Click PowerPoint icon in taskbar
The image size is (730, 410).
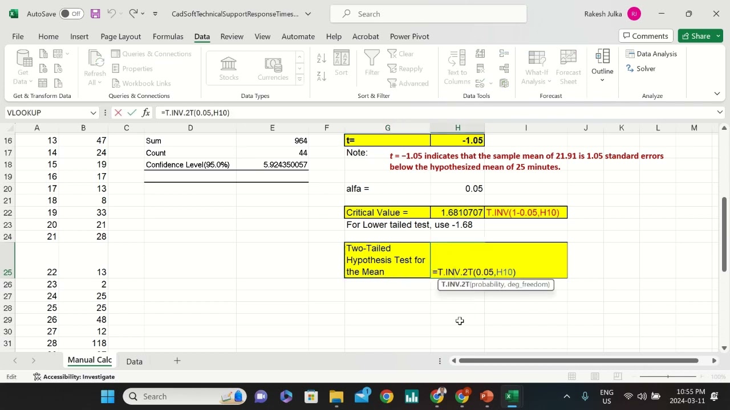[486, 396]
